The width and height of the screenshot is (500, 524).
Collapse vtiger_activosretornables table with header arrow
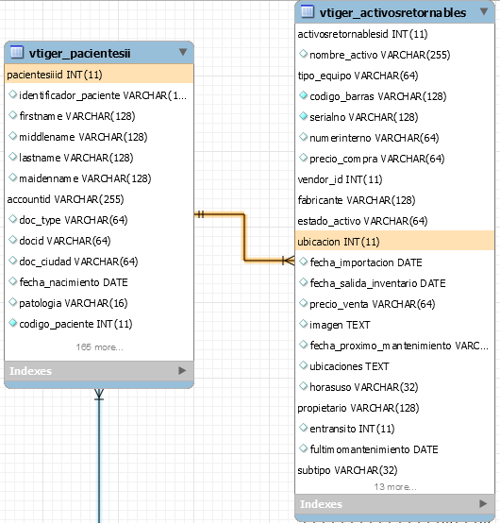pyautogui.click(x=484, y=11)
